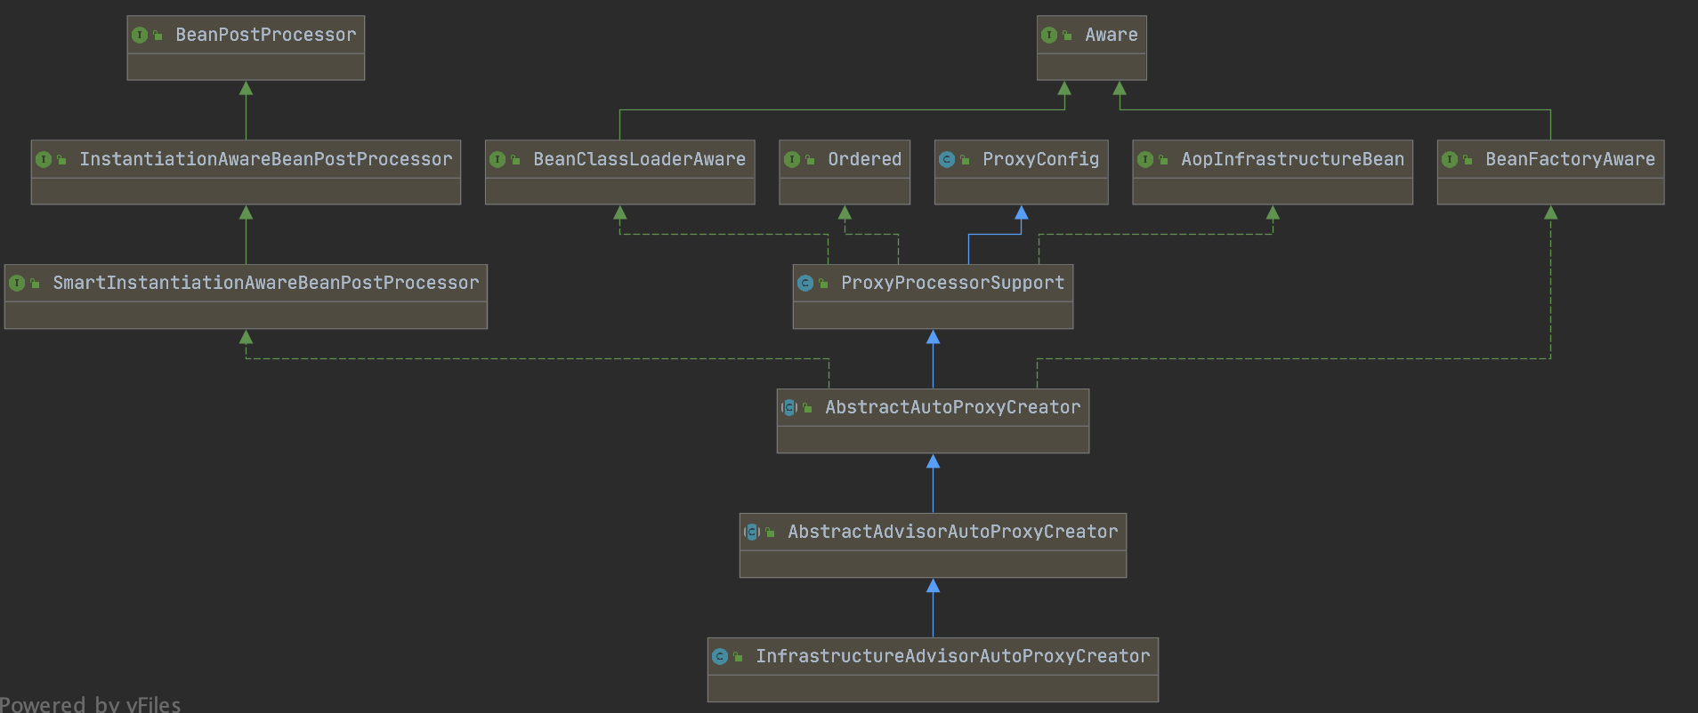Click the interface icon next to Aware

point(1049,36)
